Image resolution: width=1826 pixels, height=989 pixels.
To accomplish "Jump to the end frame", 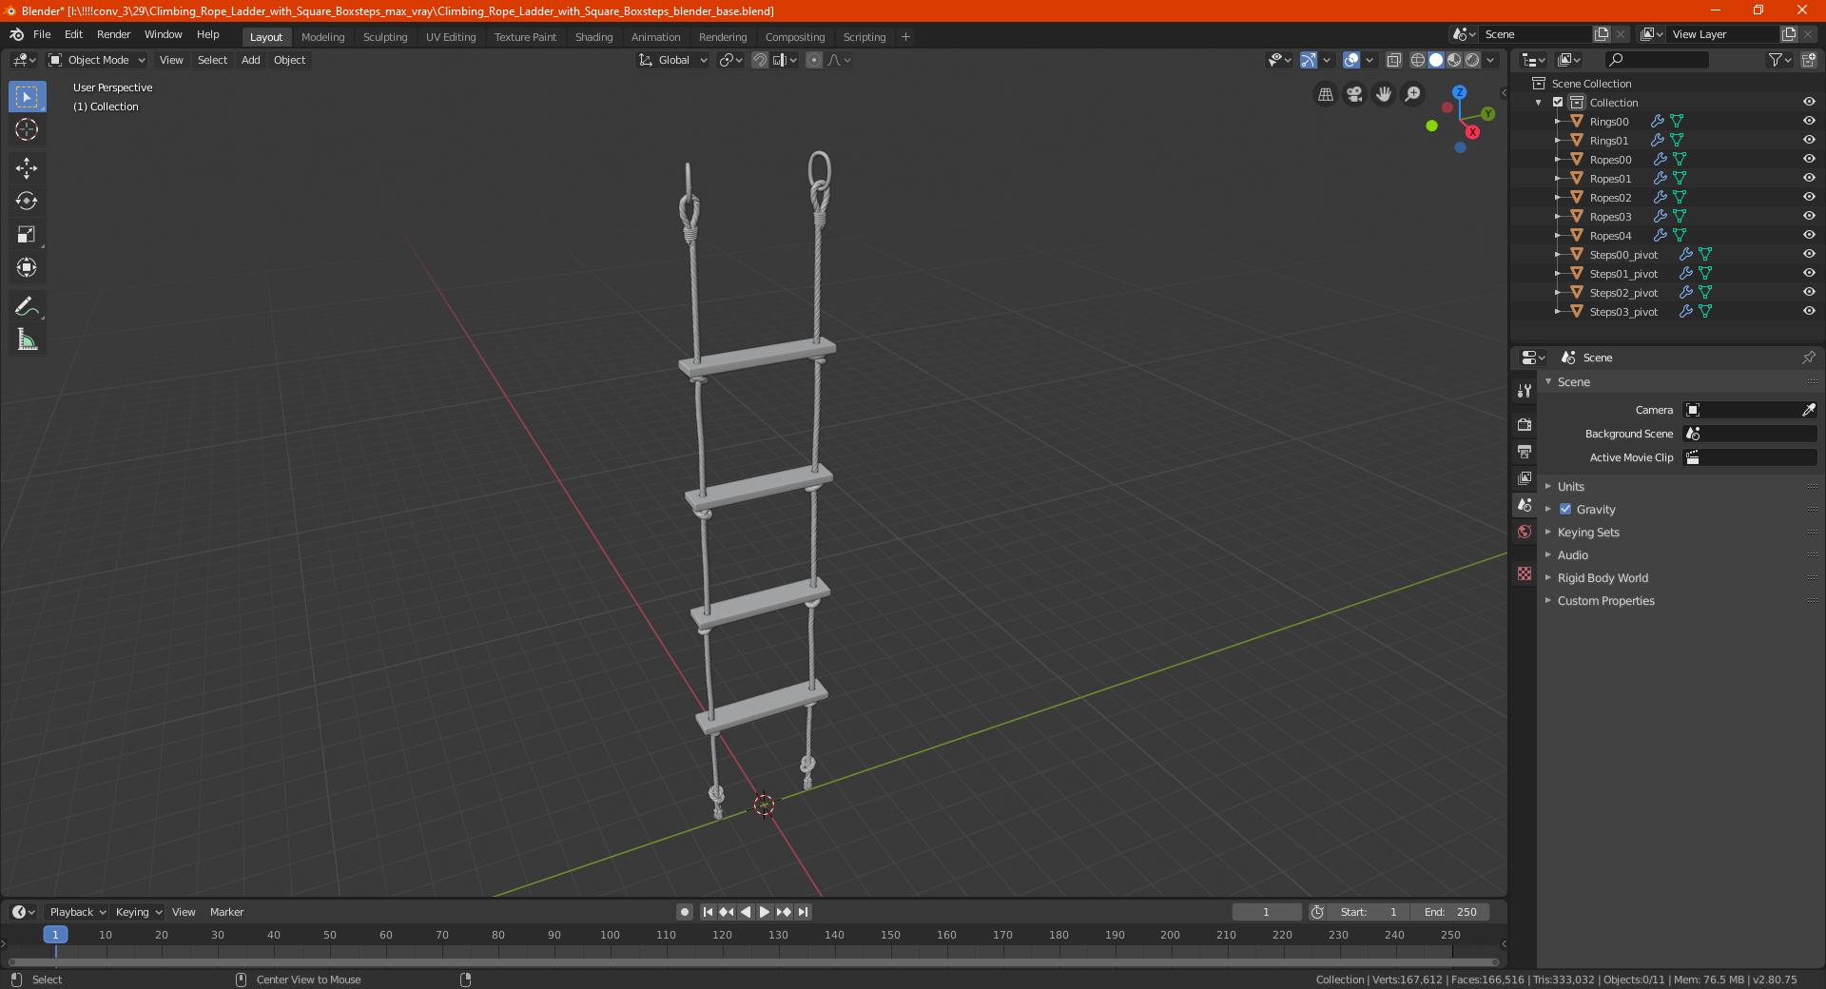I will click(x=804, y=912).
